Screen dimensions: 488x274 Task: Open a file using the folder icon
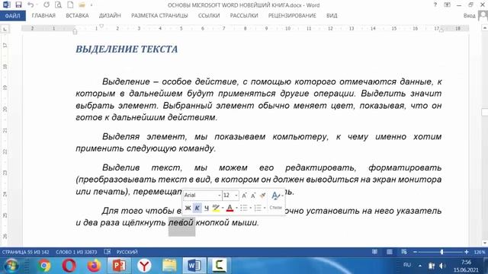click(x=82, y=5)
